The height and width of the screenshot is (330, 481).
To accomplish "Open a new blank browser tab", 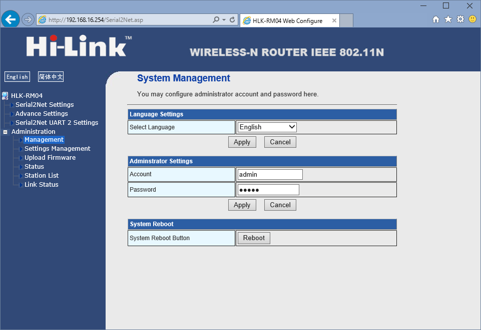I will point(346,20).
